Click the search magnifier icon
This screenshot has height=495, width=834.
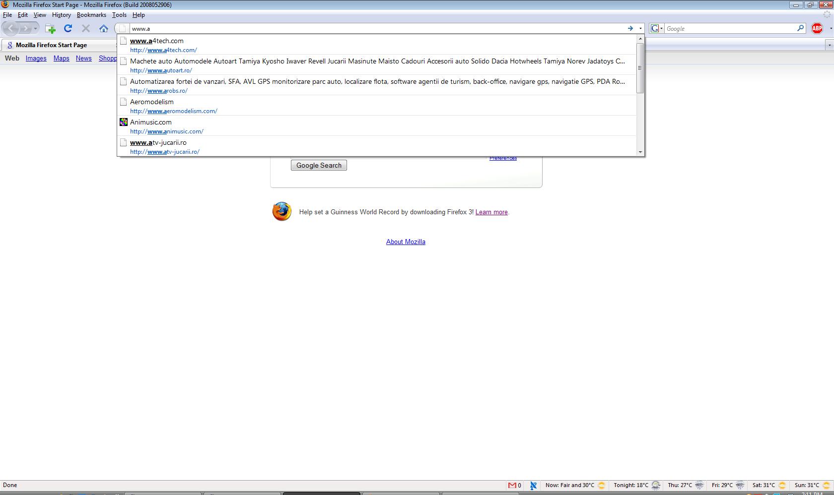click(800, 28)
